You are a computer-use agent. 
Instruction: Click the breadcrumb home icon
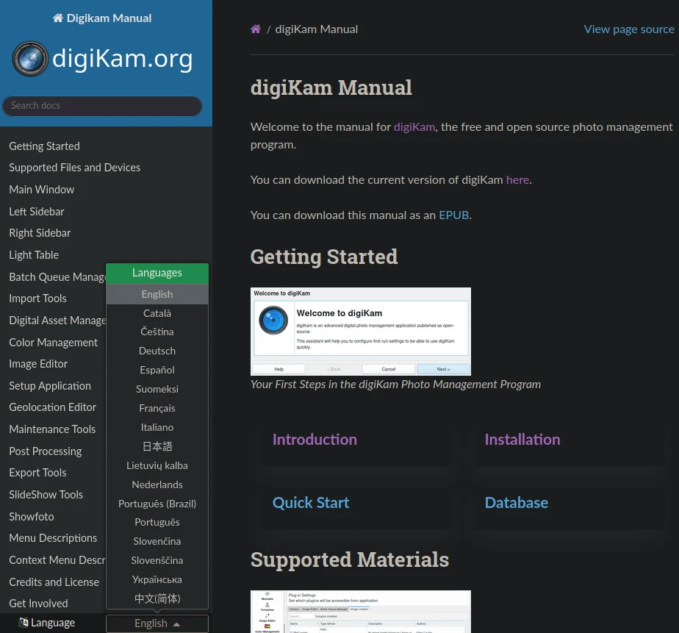[255, 29]
